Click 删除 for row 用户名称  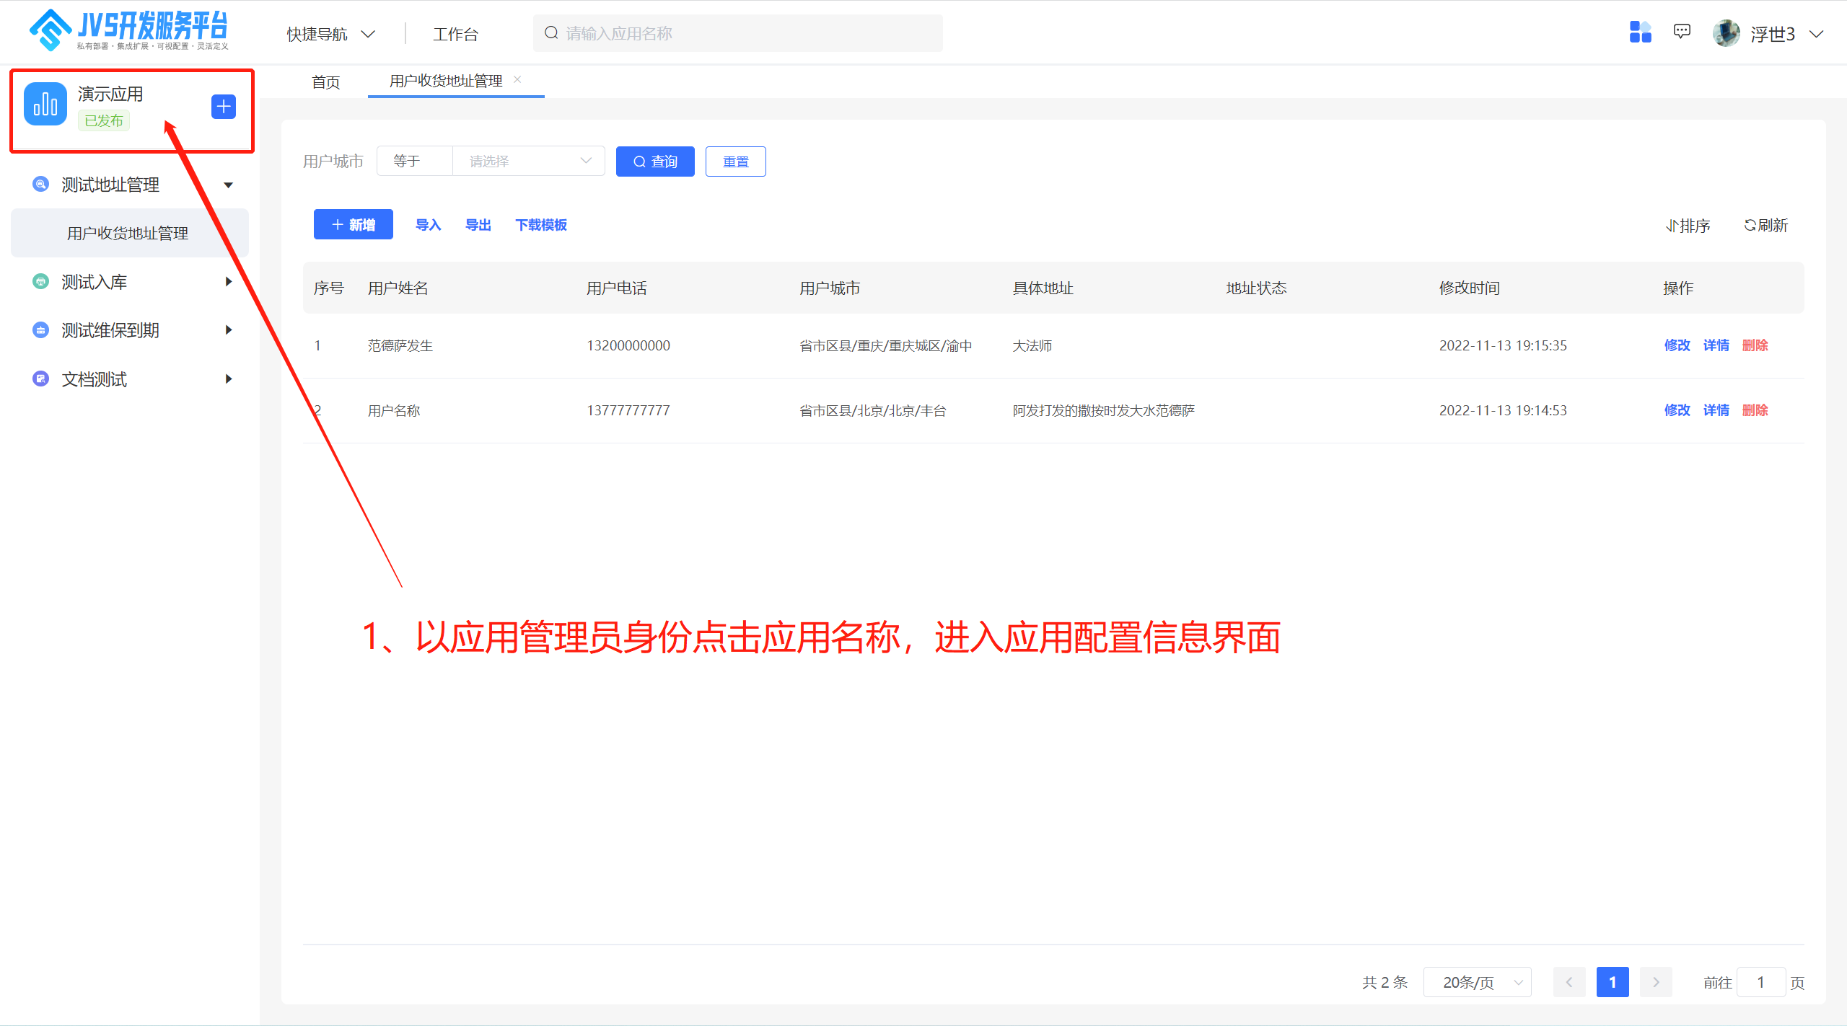click(1755, 410)
